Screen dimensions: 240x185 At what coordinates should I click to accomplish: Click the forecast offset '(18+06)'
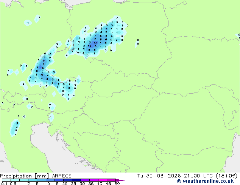[227, 176]
